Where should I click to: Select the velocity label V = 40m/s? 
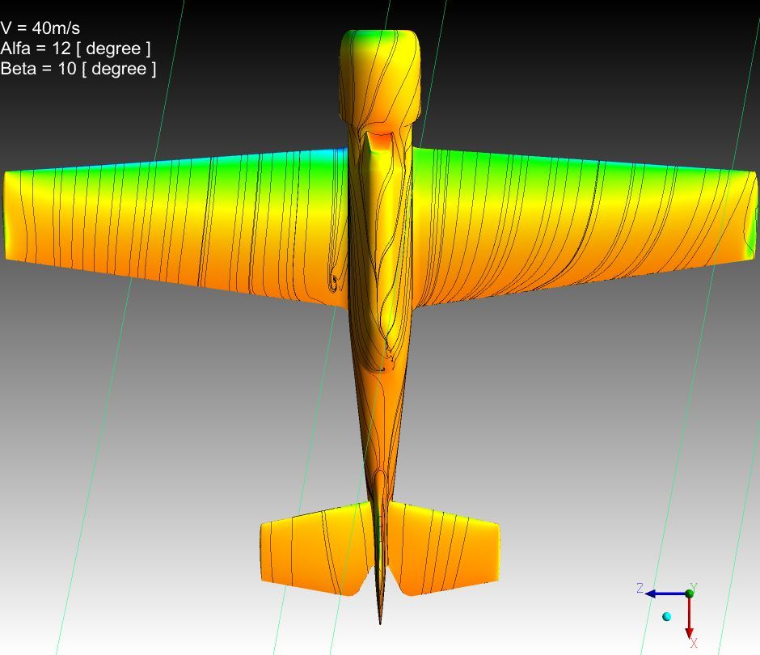click(x=40, y=28)
